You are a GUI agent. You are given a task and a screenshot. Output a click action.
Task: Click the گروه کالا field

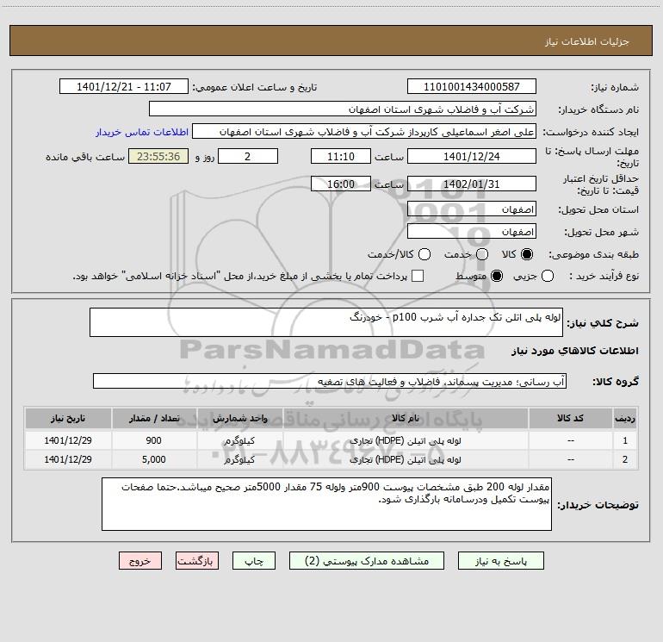click(x=330, y=381)
